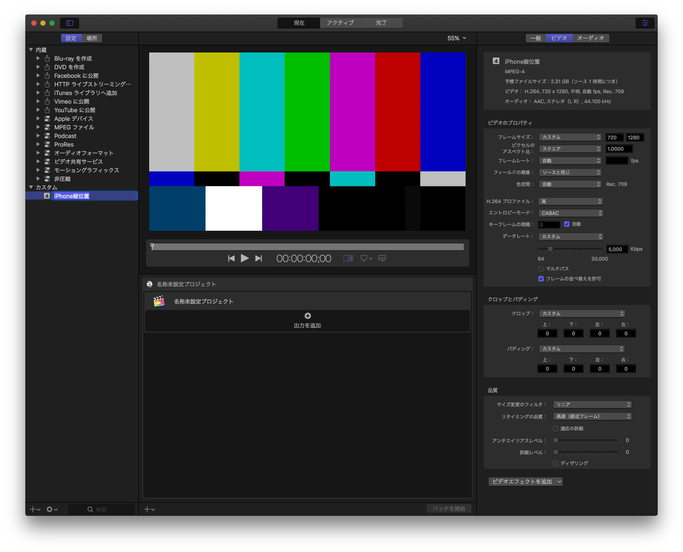Click the Compressor batch icon beside 名称未設定プロジェクト

point(150,284)
